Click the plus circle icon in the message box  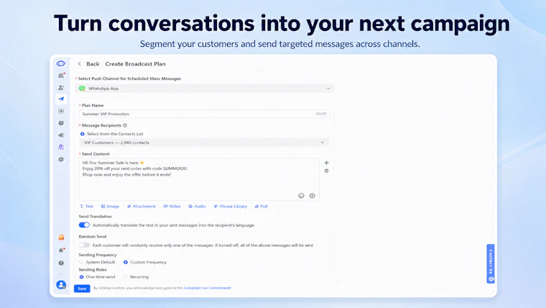pyautogui.click(x=312, y=196)
